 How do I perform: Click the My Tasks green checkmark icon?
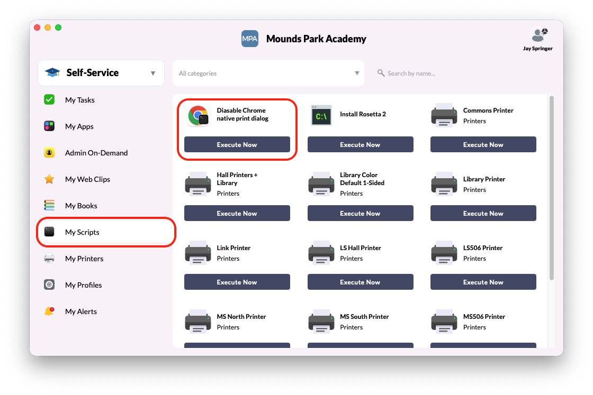tap(49, 100)
